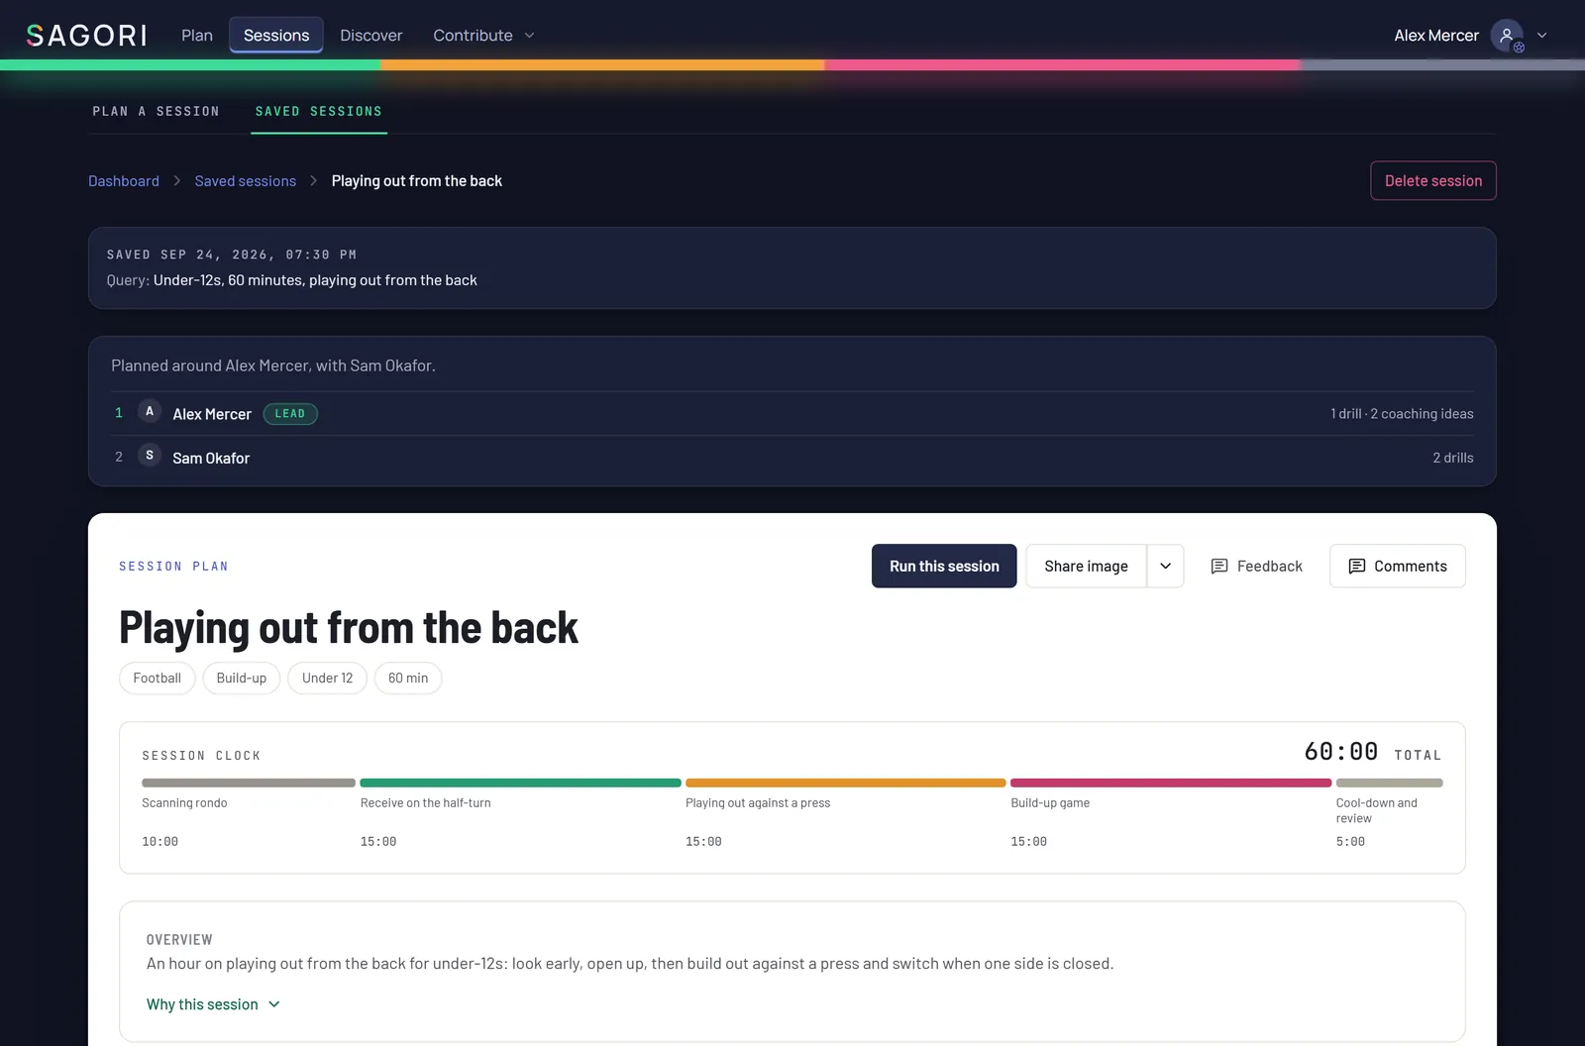Select Alex Mercer's "A" avatar badge
This screenshot has width=1585, height=1046.
[x=150, y=411]
